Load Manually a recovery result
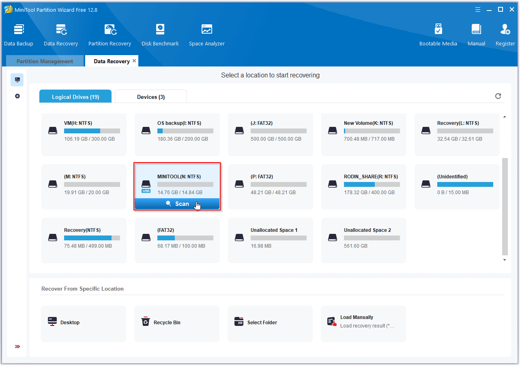 (x=363, y=323)
